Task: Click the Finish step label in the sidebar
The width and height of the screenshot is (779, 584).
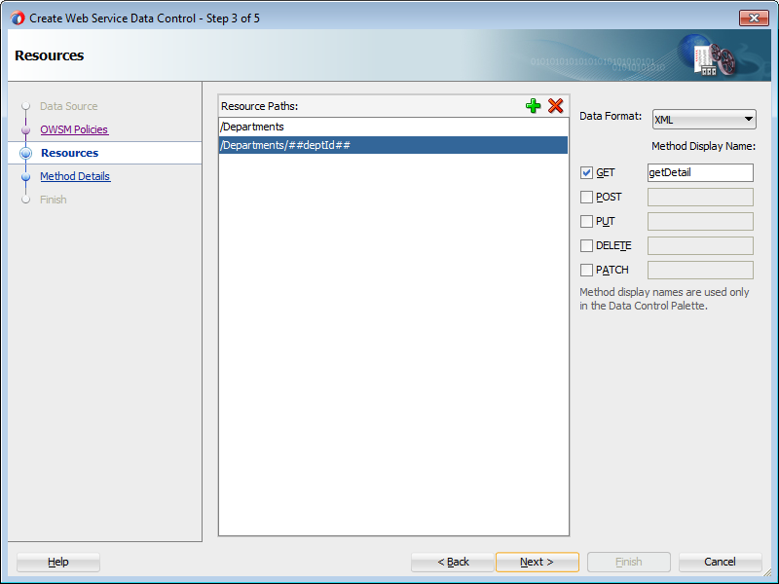Action: coord(54,200)
